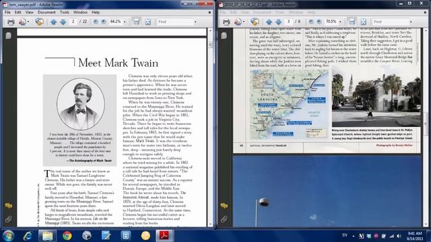The image size is (431, 242).
Task: Switch to Adobe Reader taskbar button
Action: point(164,236)
